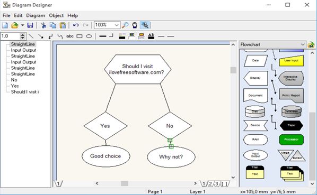Open the corner style button
Image resolution: width=317 pixels, height=195 pixels.
click(111, 36)
